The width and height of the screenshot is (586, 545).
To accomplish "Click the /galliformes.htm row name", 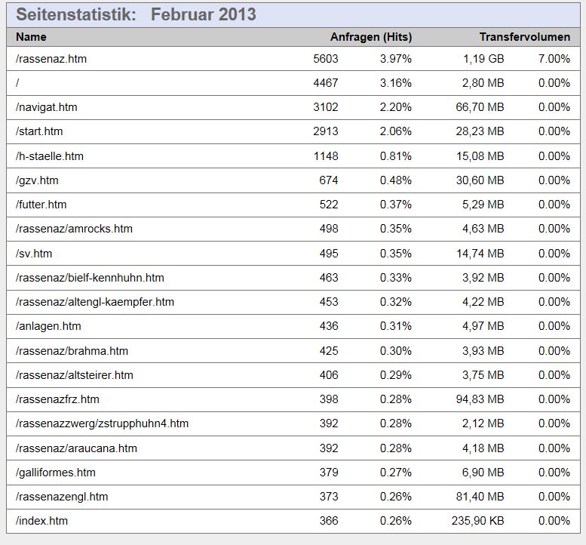I will coord(56,473).
